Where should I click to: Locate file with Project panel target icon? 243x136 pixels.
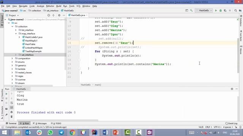pyautogui.click(x=49, y=15)
